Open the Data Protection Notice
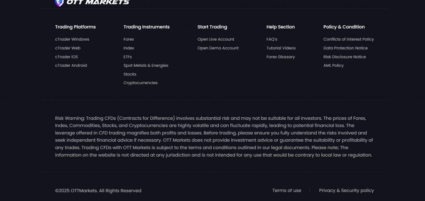Screen dimensions: 425x201 (x=345, y=48)
